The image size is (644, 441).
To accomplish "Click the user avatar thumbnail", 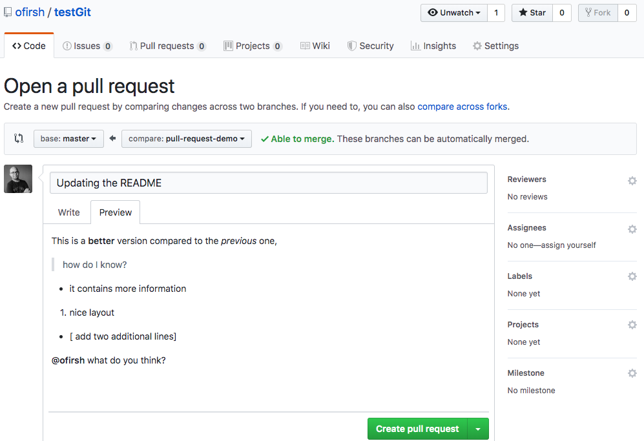I will [18, 179].
